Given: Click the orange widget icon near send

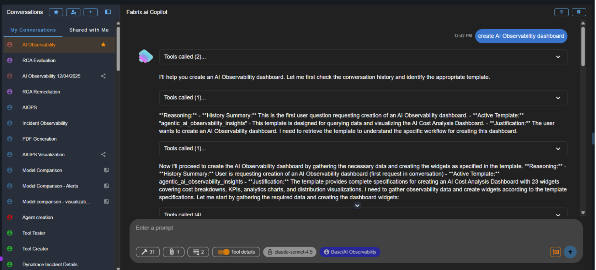Looking at the screenshot, I should pyautogui.click(x=555, y=252).
